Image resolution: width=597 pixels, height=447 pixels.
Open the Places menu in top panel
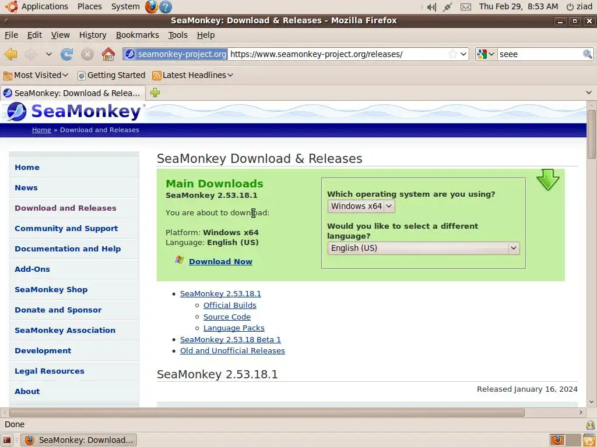click(89, 6)
